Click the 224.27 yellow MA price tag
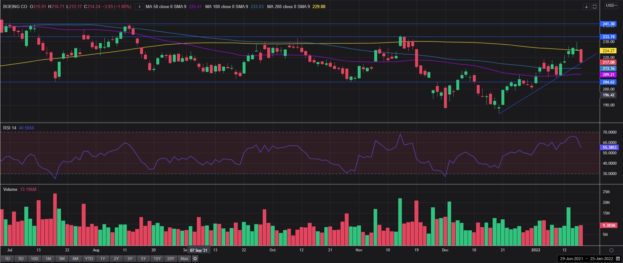Viewport: 623px width, 263px height. point(608,51)
